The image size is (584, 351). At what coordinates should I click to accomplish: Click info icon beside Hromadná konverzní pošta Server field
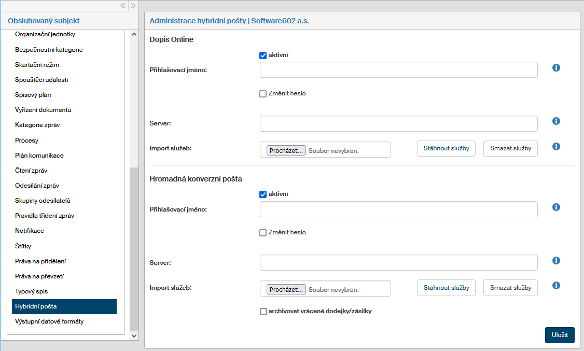click(x=556, y=261)
